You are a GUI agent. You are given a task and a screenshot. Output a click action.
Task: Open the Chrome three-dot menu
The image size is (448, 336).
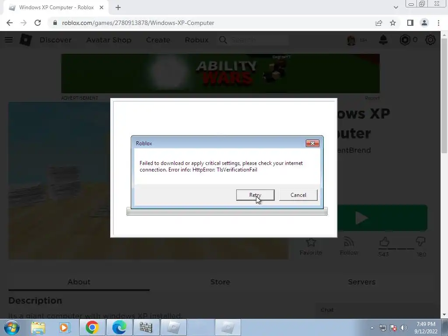point(438,23)
